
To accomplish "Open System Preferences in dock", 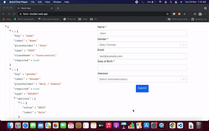I will (x=154, y=126).
